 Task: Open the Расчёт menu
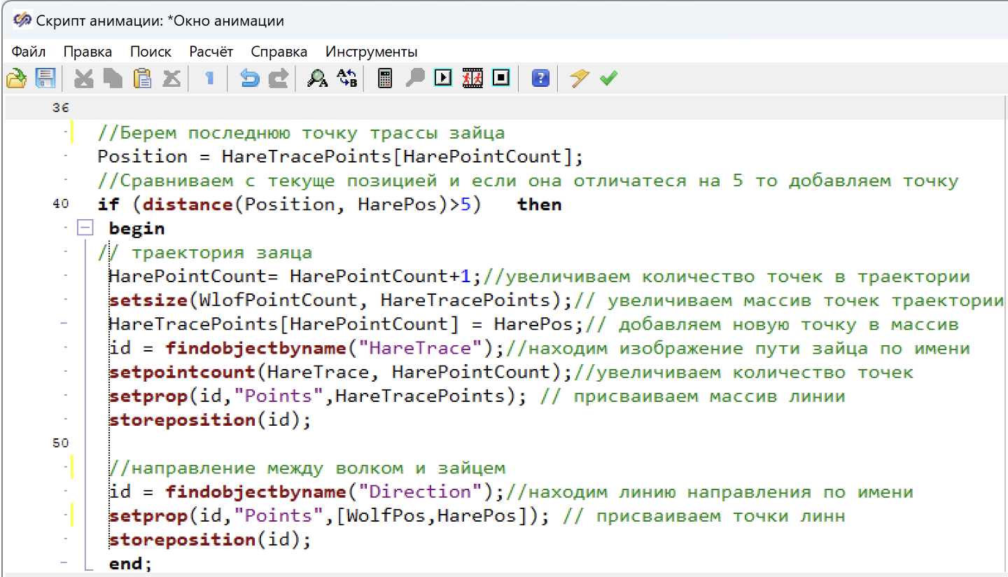[211, 52]
